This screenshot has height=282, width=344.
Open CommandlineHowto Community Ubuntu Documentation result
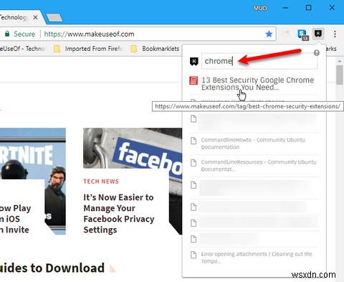[253, 144]
